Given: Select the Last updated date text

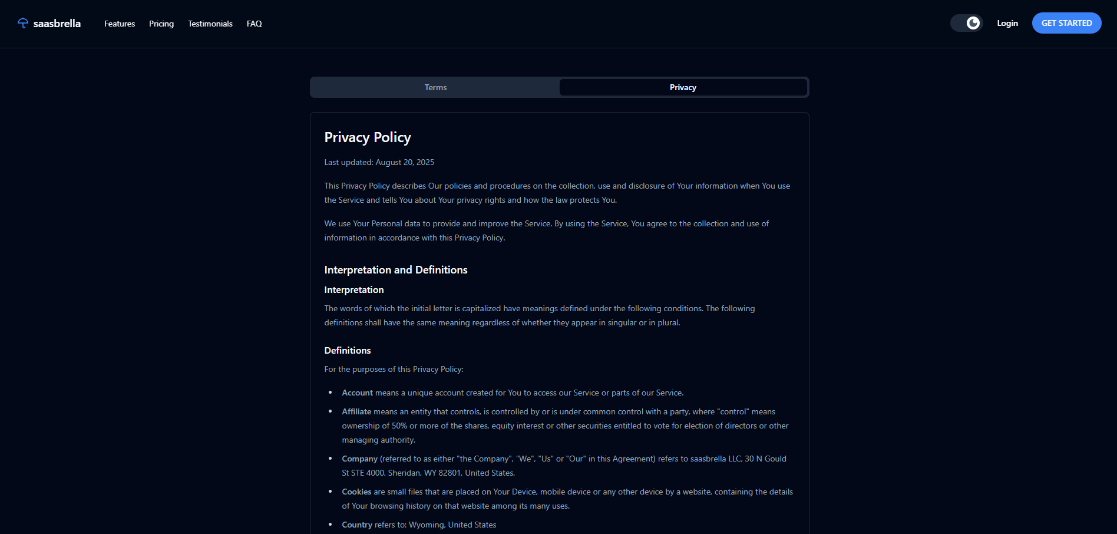Looking at the screenshot, I should click(379, 162).
